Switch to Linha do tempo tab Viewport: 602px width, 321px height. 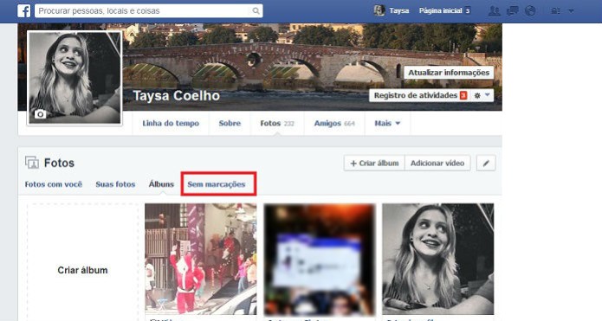(171, 123)
